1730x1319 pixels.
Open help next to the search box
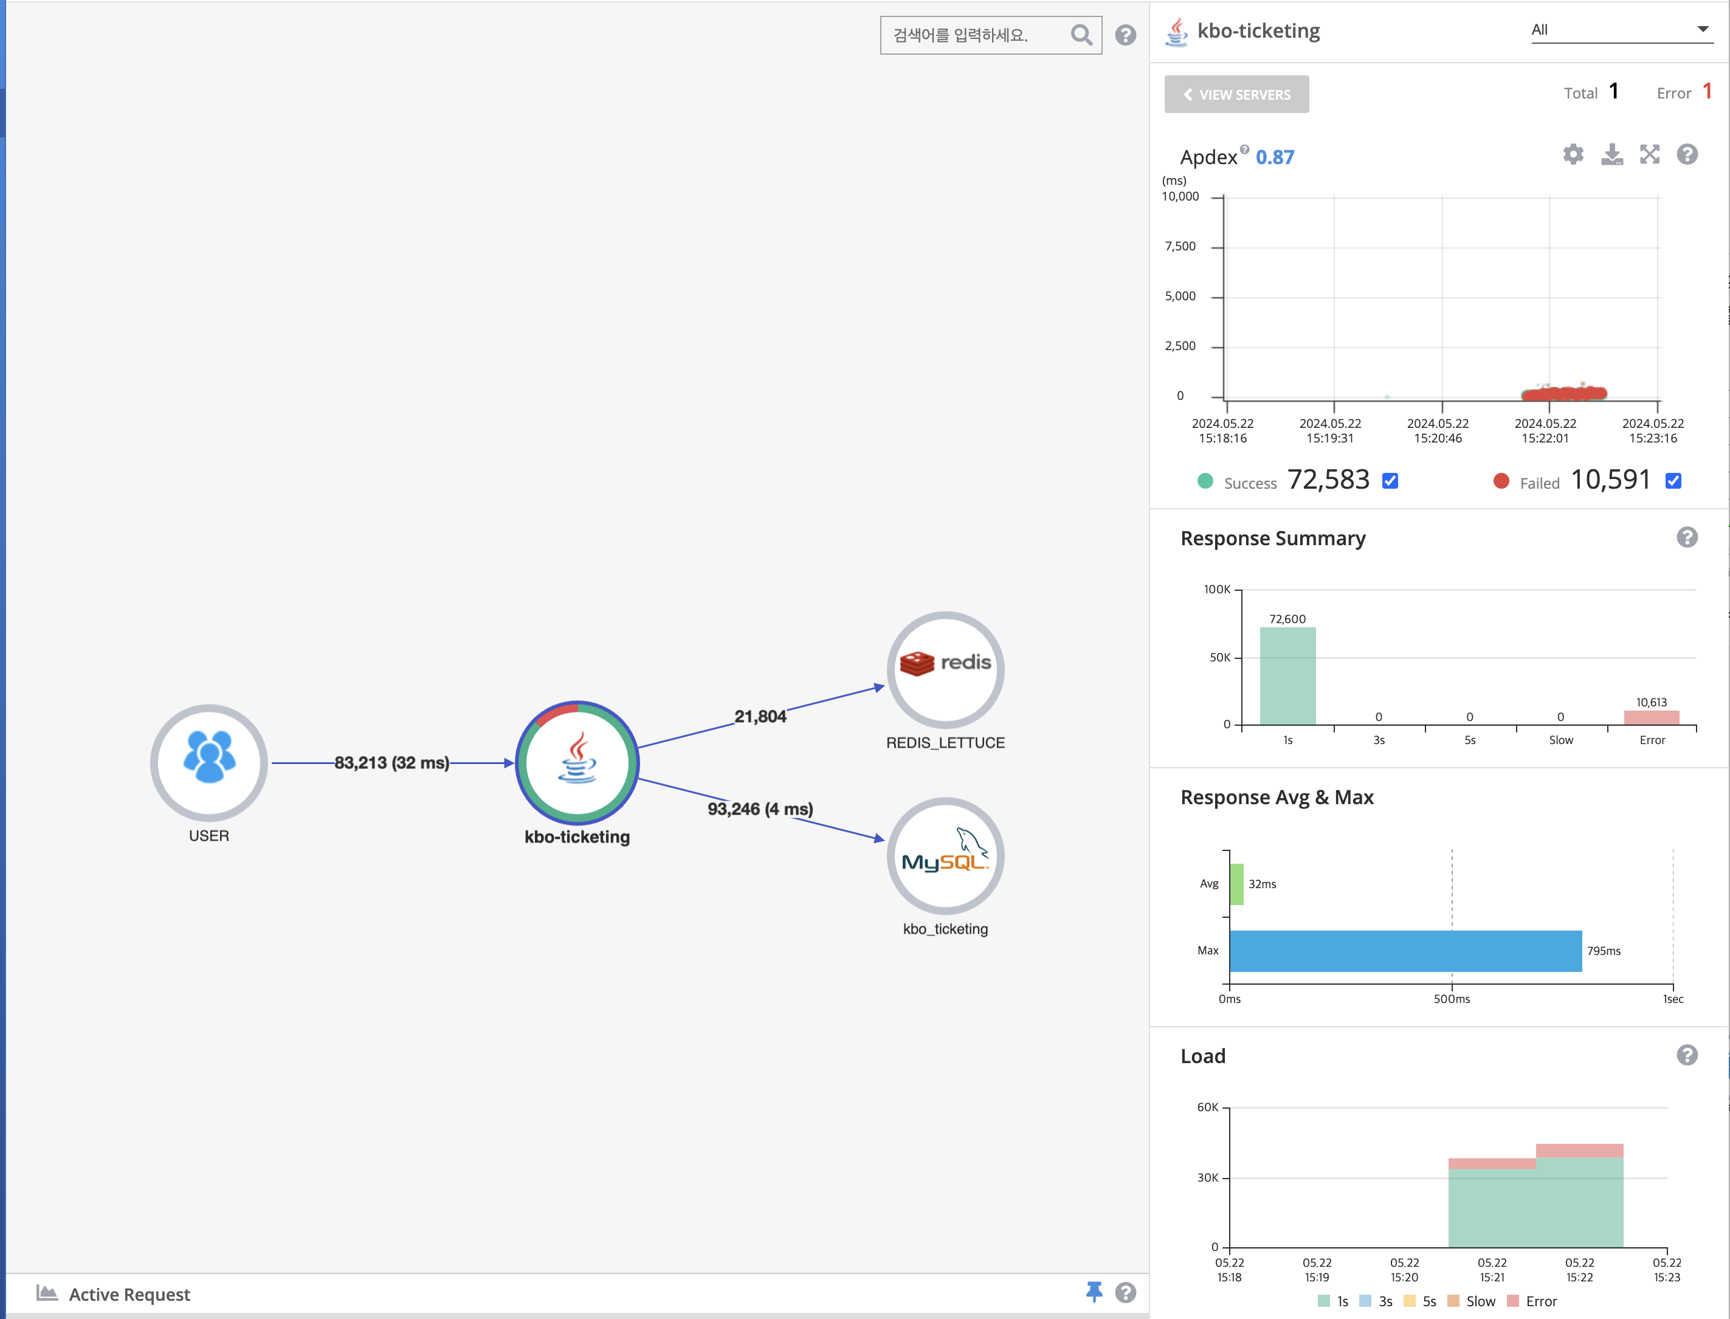1126,35
